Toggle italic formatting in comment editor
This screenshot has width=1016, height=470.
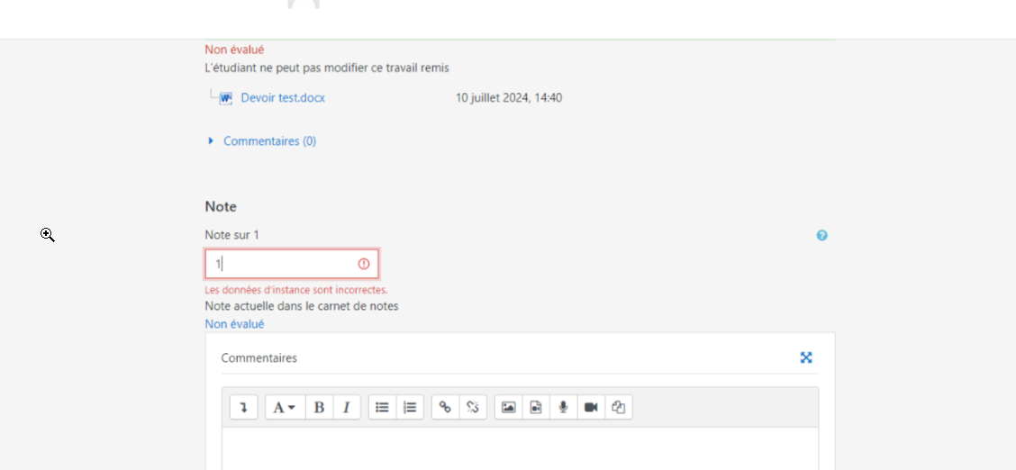point(346,407)
